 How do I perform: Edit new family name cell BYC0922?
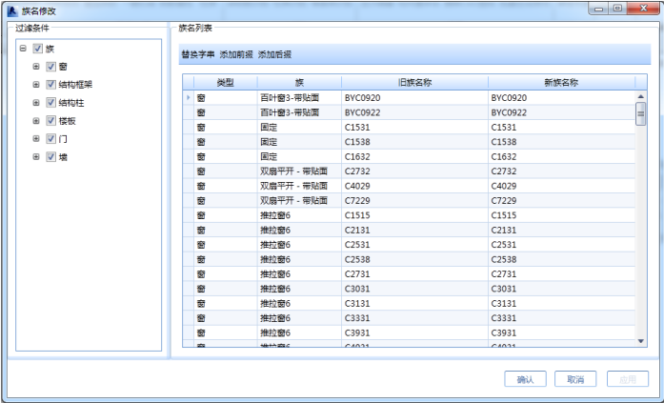pyautogui.click(x=561, y=112)
